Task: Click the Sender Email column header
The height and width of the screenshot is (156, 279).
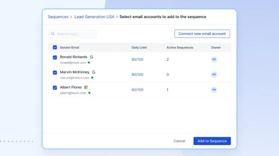Action: click(69, 47)
